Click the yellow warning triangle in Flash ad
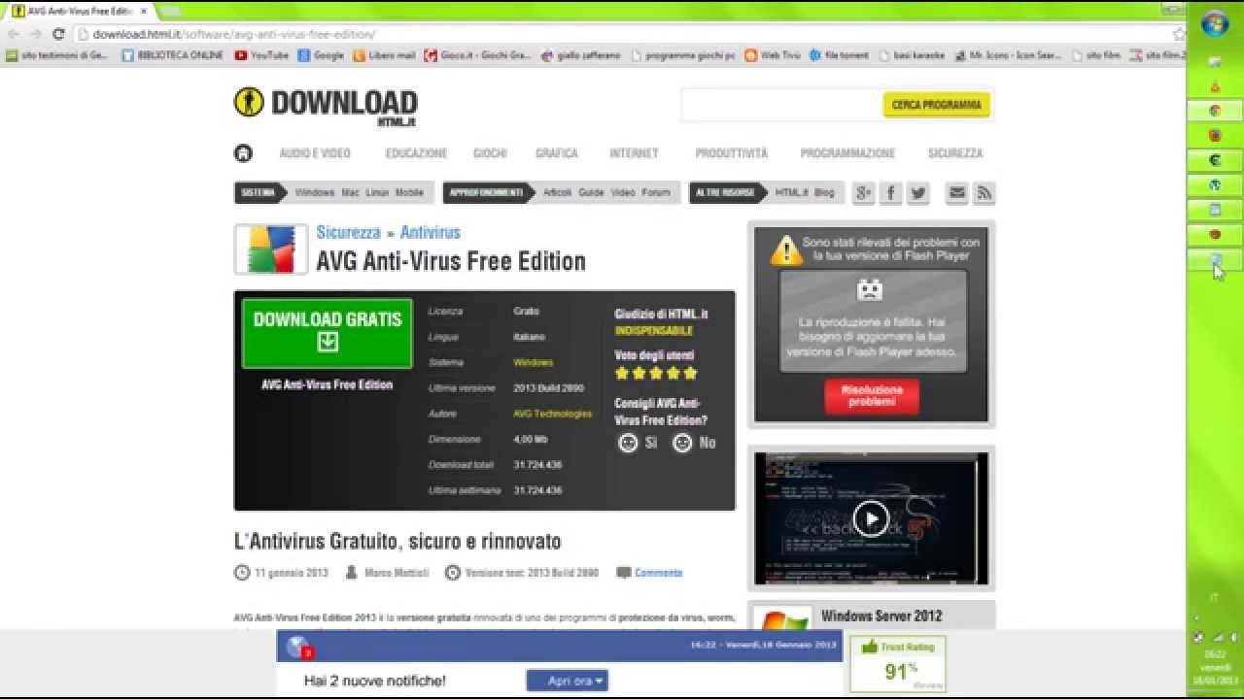Screen dimensions: 1244x699 pos(786,250)
